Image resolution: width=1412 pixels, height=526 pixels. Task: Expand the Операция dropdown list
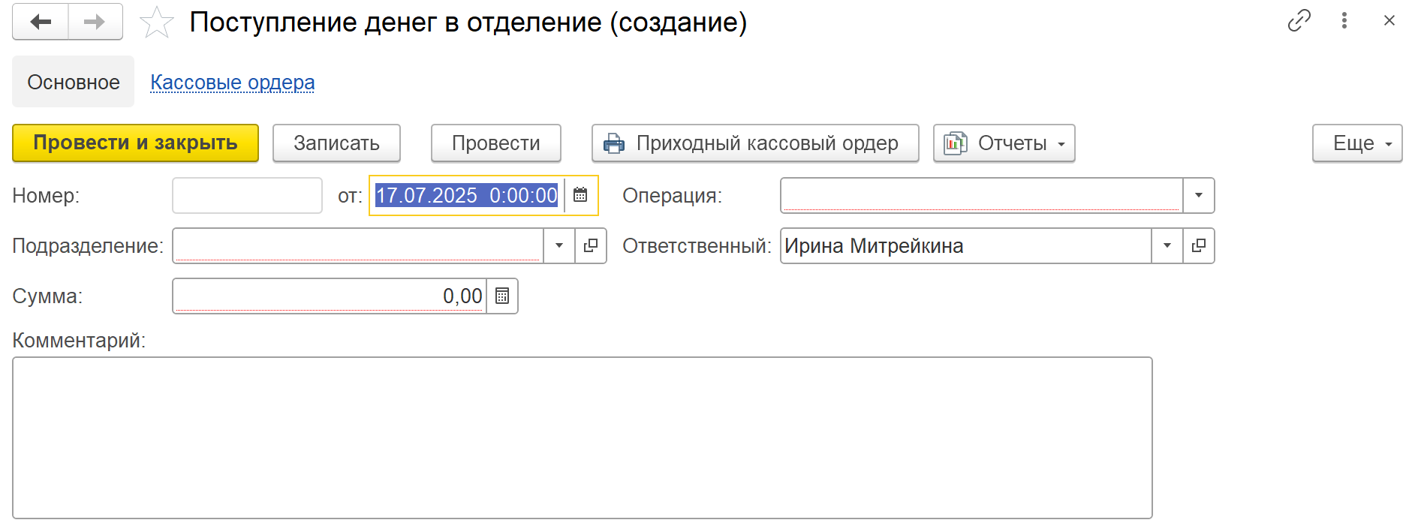pyautogui.click(x=1199, y=195)
